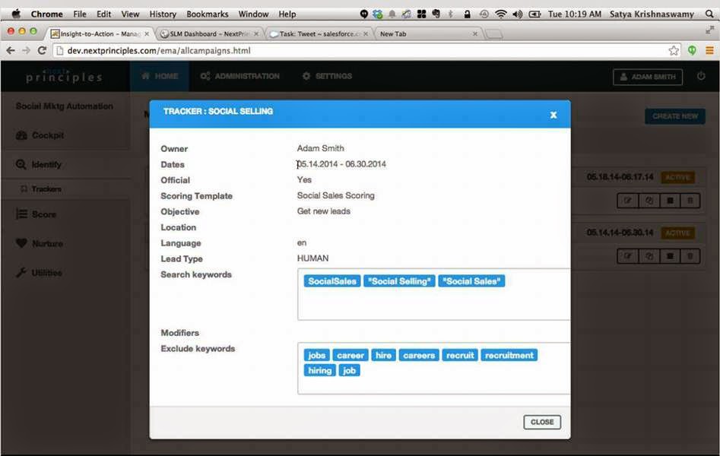
Task: Open Spotlight search magnifier icon
Action: tap(709, 14)
